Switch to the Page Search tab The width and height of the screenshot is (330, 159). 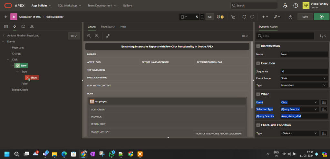(x=108, y=27)
